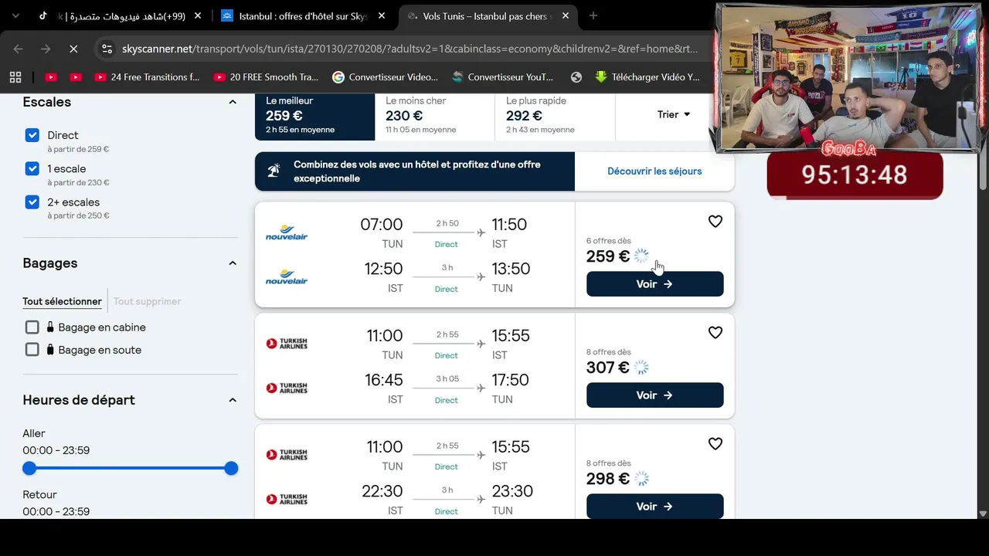Tick the Bagage en soute checkbox
This screenshot has width=989, height=556.
coord(32,350)
